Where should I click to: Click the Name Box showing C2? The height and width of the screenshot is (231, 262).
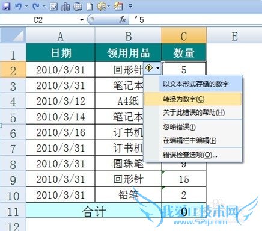(38, 20)
